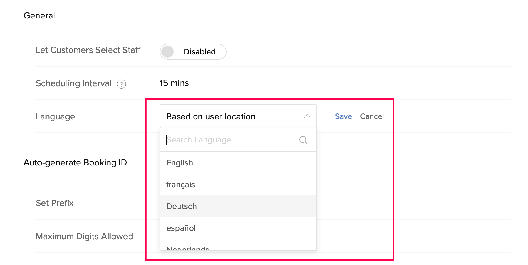
Task: Select español as the language
Action: (181, 228)
